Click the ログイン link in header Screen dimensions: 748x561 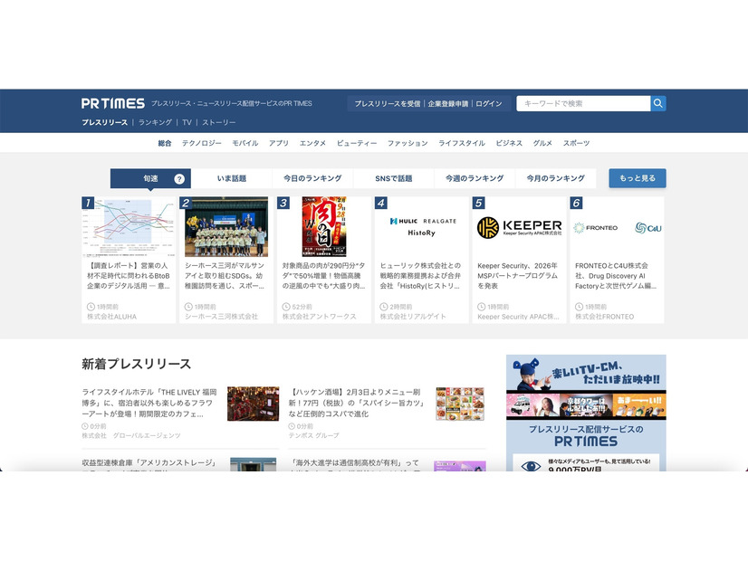point(488,104)
